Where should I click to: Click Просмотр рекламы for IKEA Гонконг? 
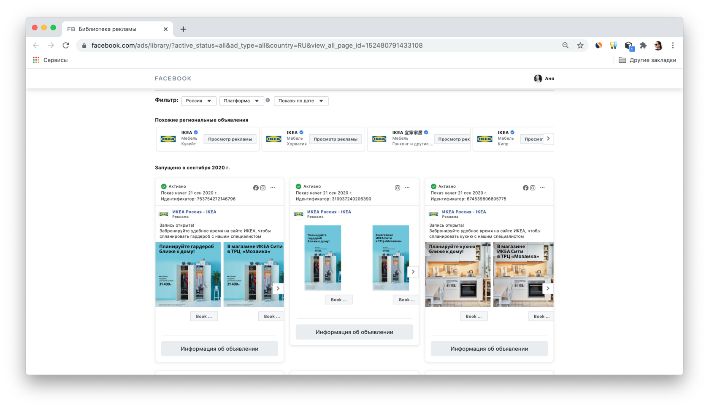(x=453, y=139)
